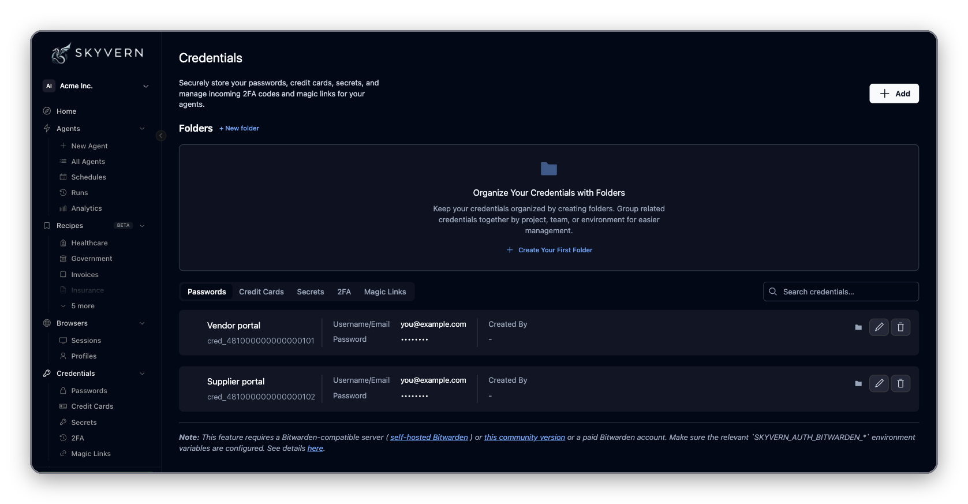Image resolution: width=968 pixels, height=504 pixels.
Task: Move Vendor portal to a folder
Action: tap(858, 327)
